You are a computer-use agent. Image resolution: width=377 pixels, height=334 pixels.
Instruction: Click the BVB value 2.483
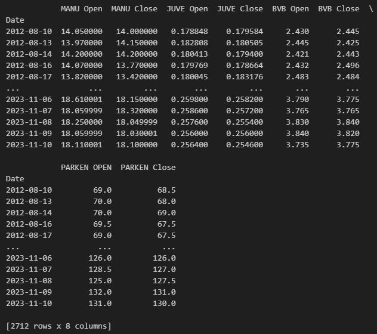coord(298,77)
